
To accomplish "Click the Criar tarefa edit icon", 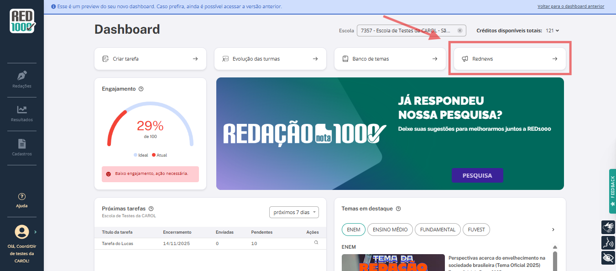I will tap(105, 59).
